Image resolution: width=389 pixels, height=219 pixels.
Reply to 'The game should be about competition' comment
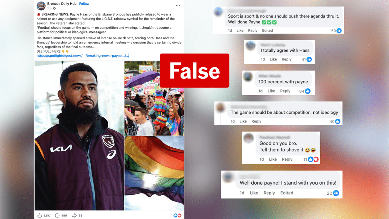pos(256,121)
